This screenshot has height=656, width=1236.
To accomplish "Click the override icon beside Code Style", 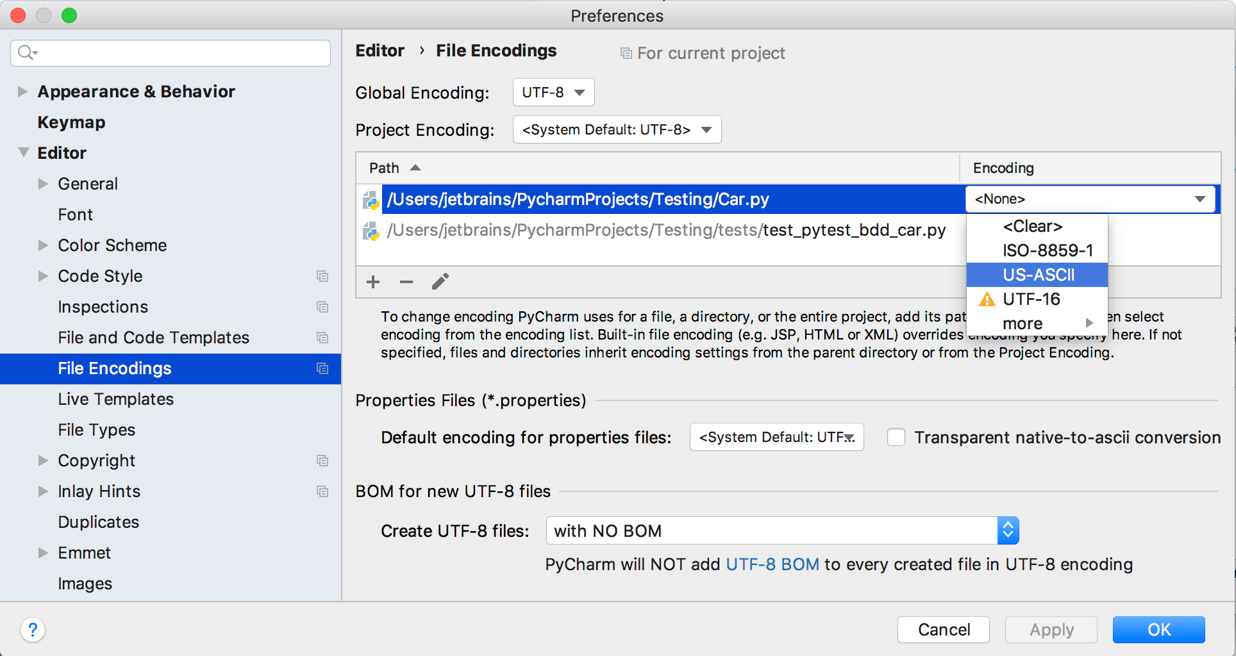I will point(322,276).
